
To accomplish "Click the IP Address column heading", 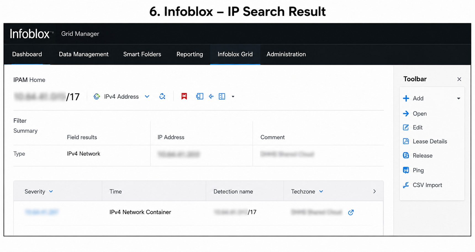I will pos(171,137).
